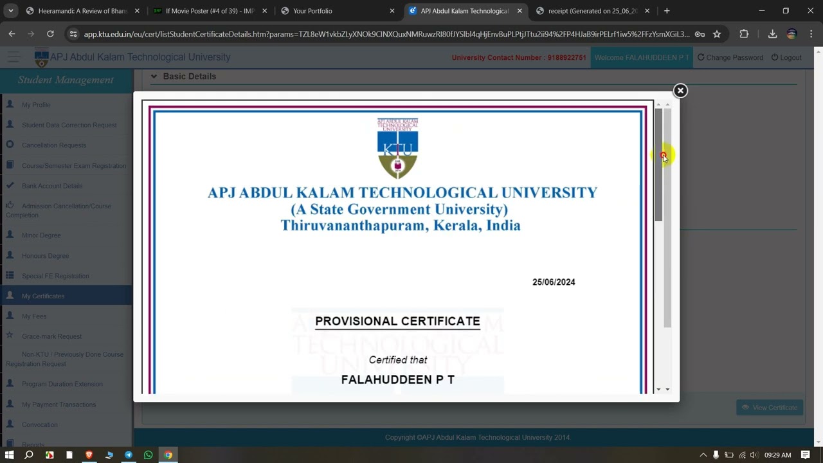
Task: Open Convocation in sidebar
Action: 40,424
